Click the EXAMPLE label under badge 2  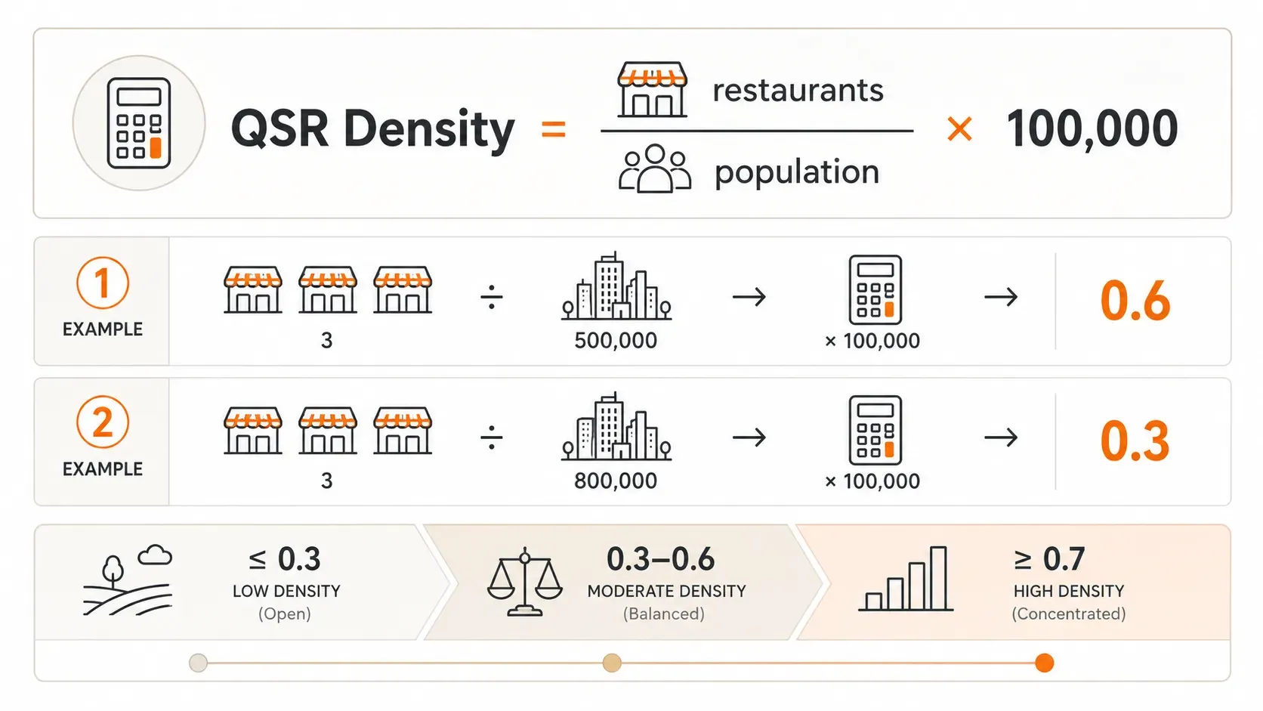(x=103, y=469)
